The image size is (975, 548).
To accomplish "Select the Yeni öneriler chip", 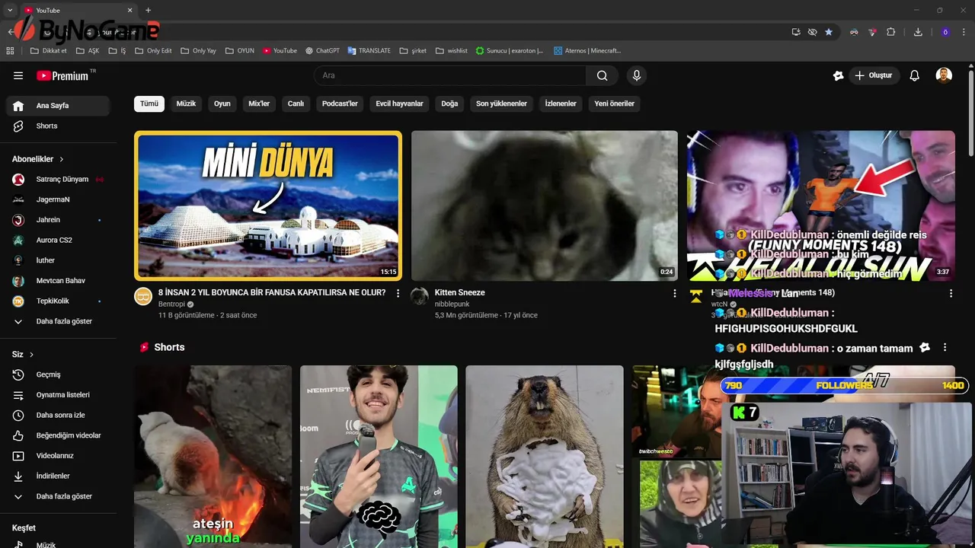I will [614, 104].
